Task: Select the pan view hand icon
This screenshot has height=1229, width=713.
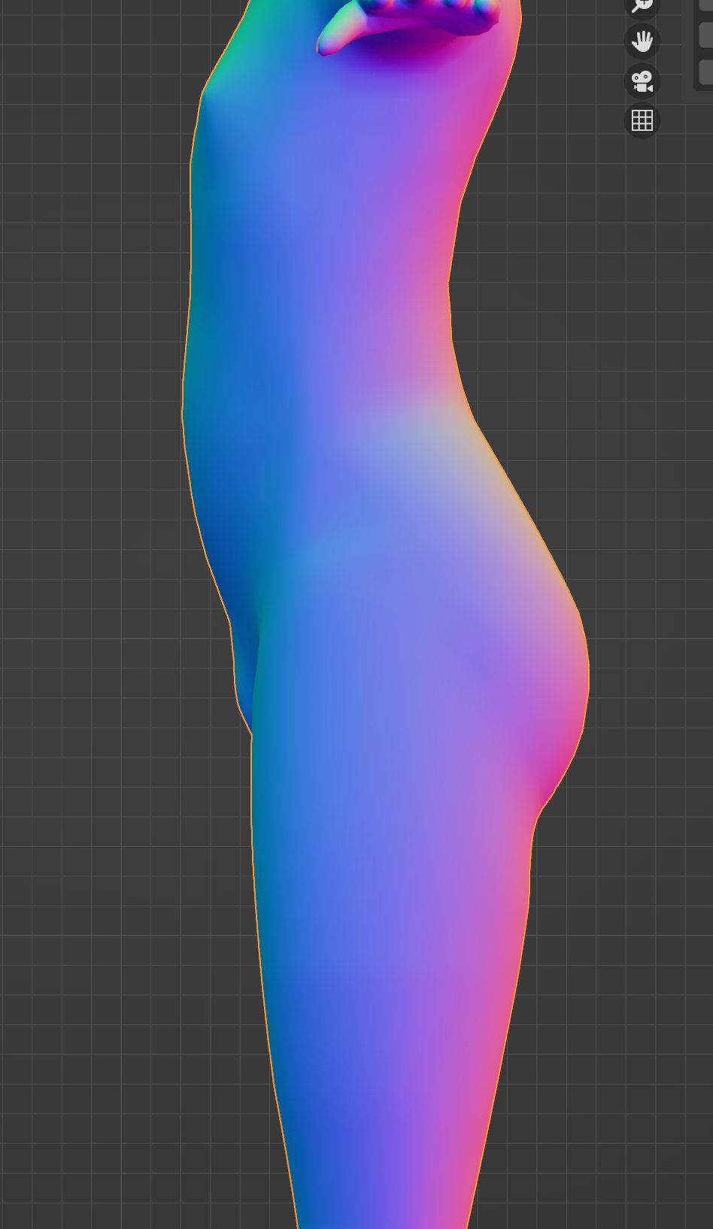Action: pos(642,41)
